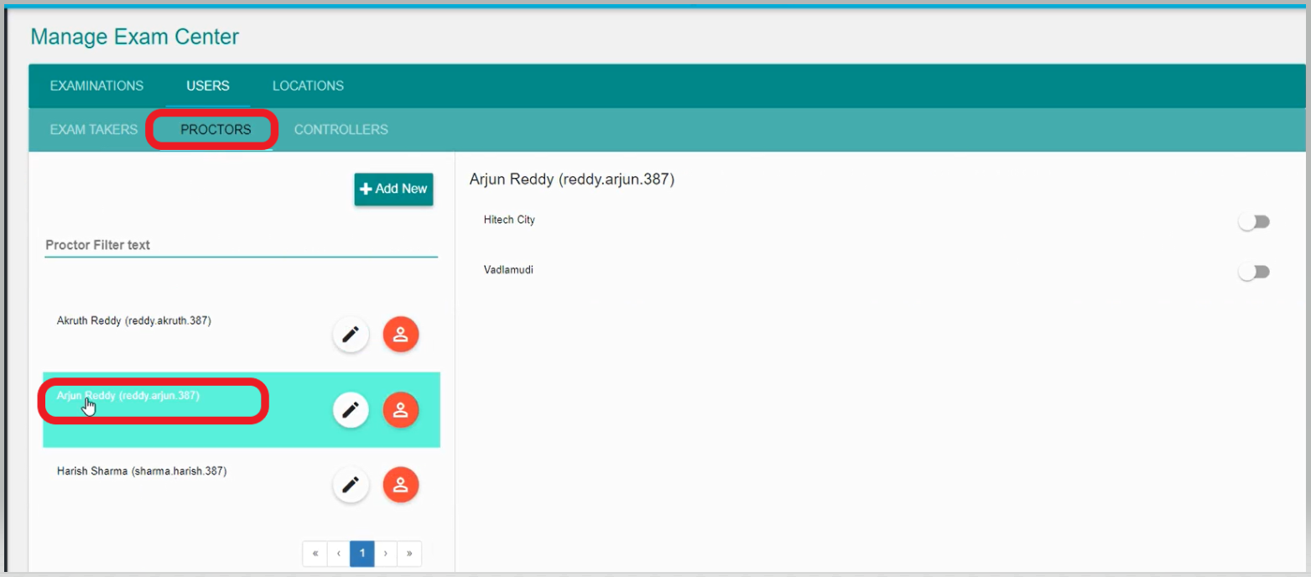Click the Add New button

(x=393, y=190)
